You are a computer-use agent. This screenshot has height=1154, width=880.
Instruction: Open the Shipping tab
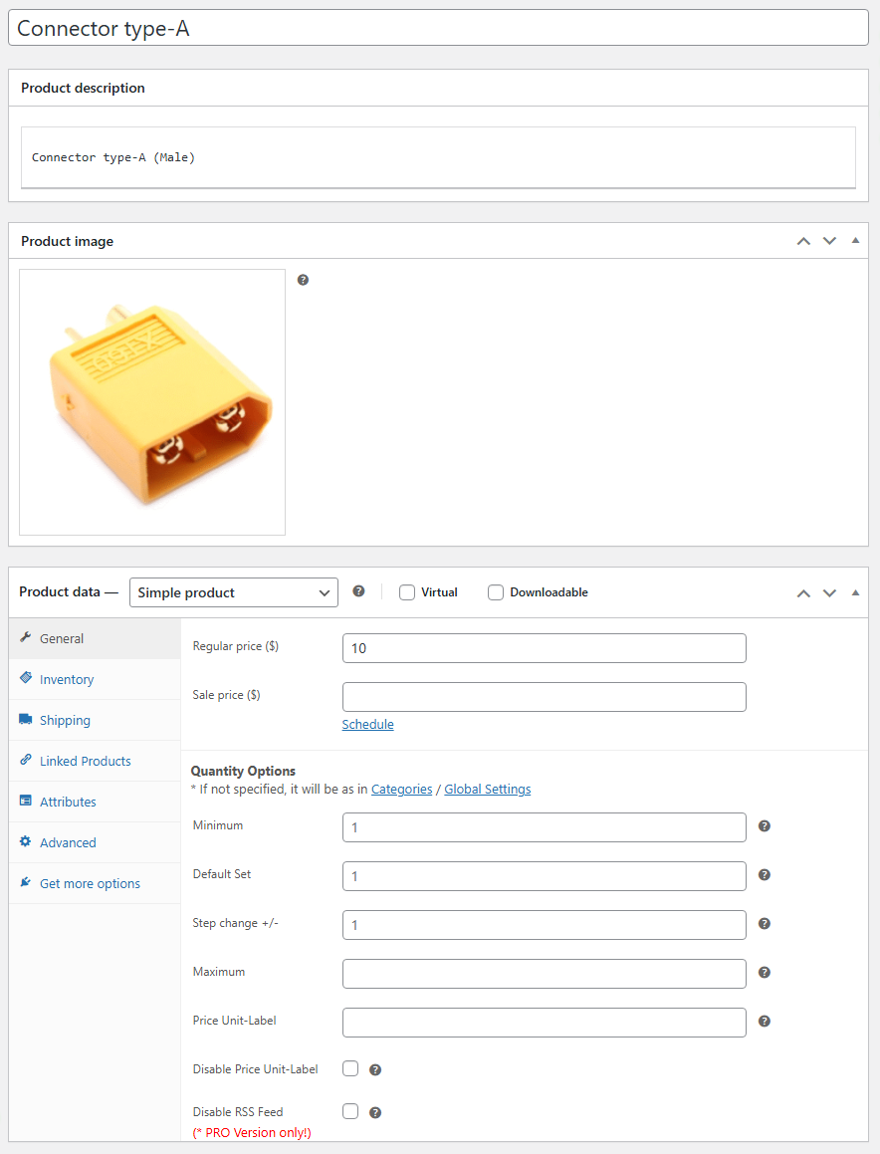[x=65, y=720]
